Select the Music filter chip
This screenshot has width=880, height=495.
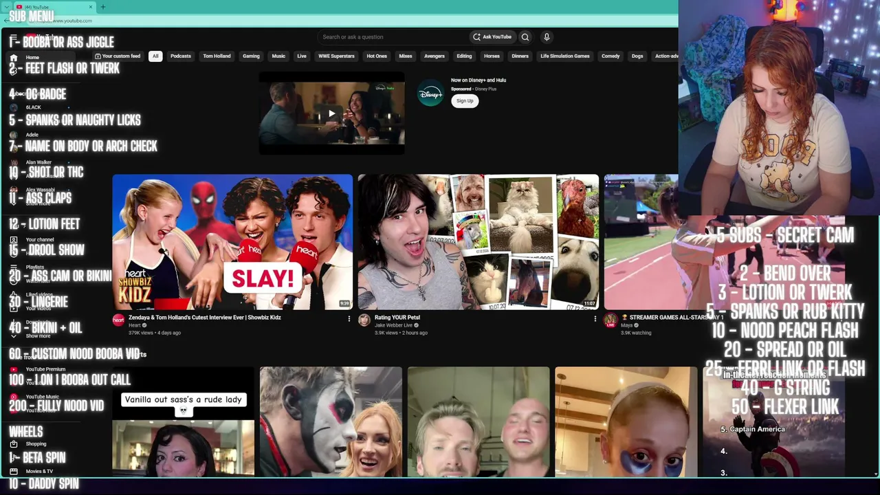pos(278,56)
